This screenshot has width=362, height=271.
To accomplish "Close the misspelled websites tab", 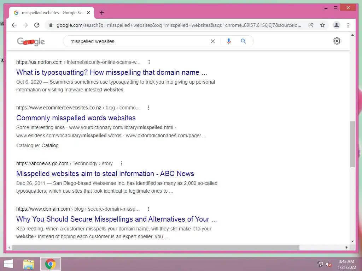I will tap(88, 13).
